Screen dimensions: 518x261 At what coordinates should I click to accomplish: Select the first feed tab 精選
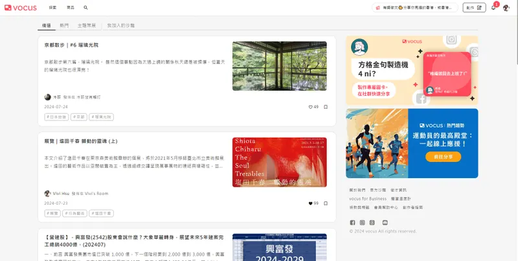click(x=46, y=25)
